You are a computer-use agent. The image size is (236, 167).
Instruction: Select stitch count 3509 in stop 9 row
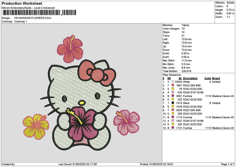tap(179, 110)
